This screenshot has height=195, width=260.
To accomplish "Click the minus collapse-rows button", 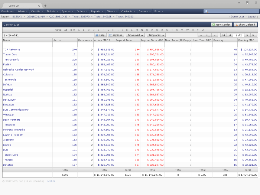I will tap(215, 35).
